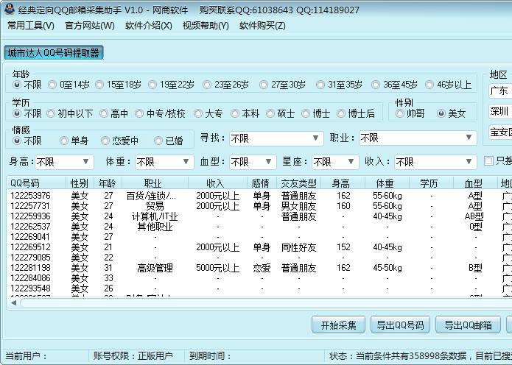This screenshot has width=512, height=365.
Task: Open the 官方网站(W) menu
Action: [x=90, y=26]
